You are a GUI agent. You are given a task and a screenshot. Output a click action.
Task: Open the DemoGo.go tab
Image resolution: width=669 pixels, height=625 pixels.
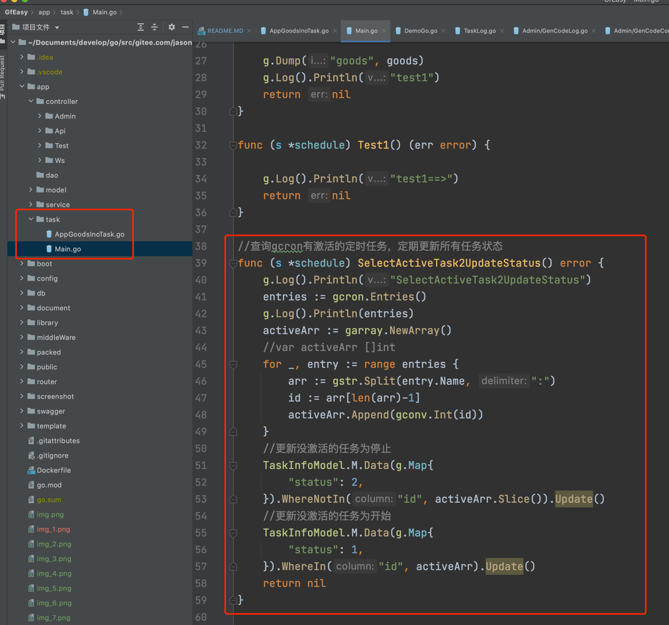click(x=416, y=31)
